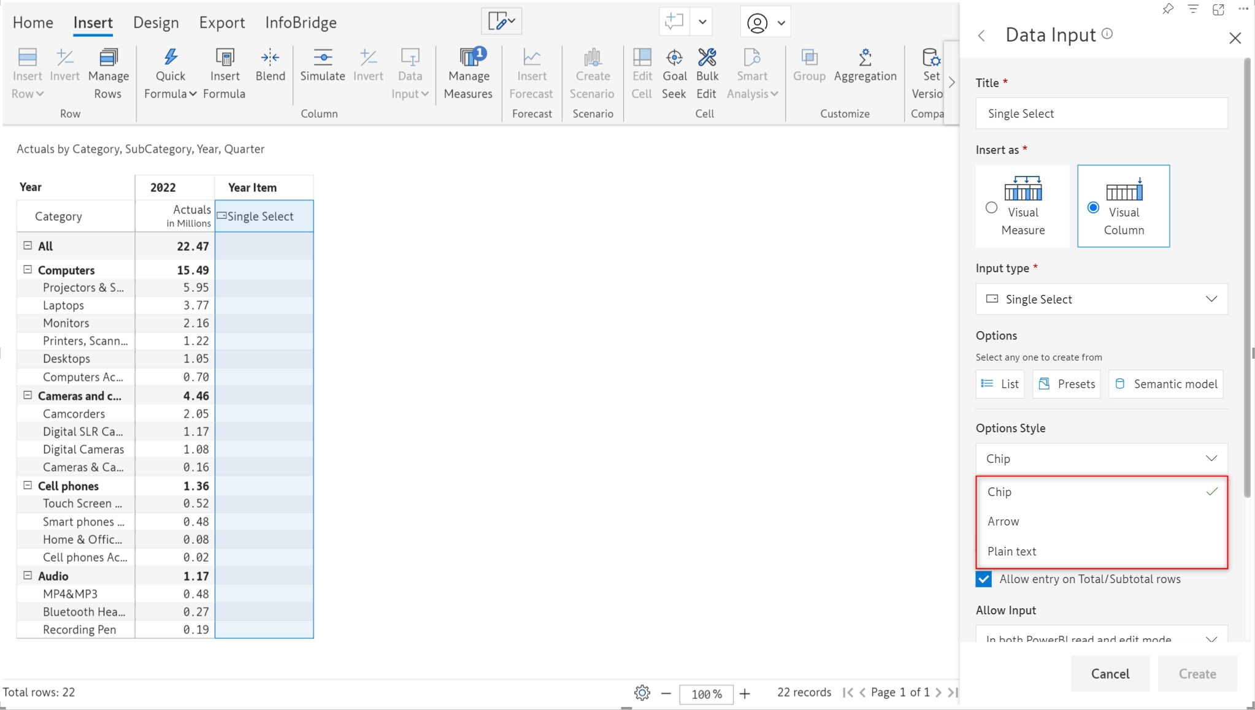This screenshot has width=1255, height=710.
Task: Click the Blend column icon
Action: point(270,58)
